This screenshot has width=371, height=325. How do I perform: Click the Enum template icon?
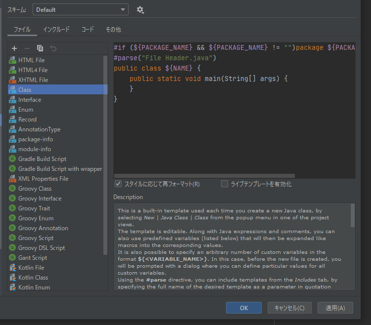click(x=12, y=110)
